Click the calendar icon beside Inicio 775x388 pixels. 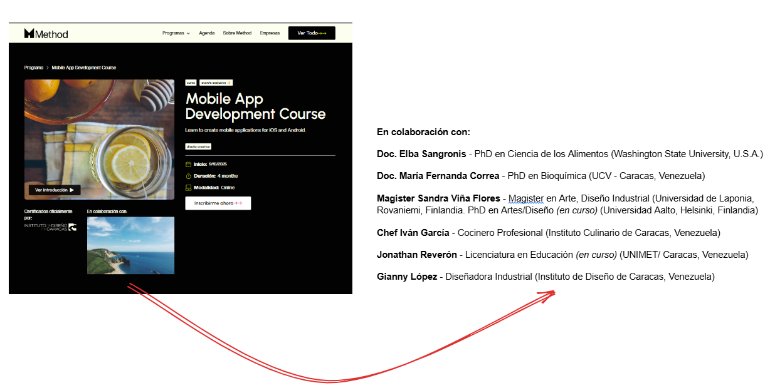[x=188, y=165]
